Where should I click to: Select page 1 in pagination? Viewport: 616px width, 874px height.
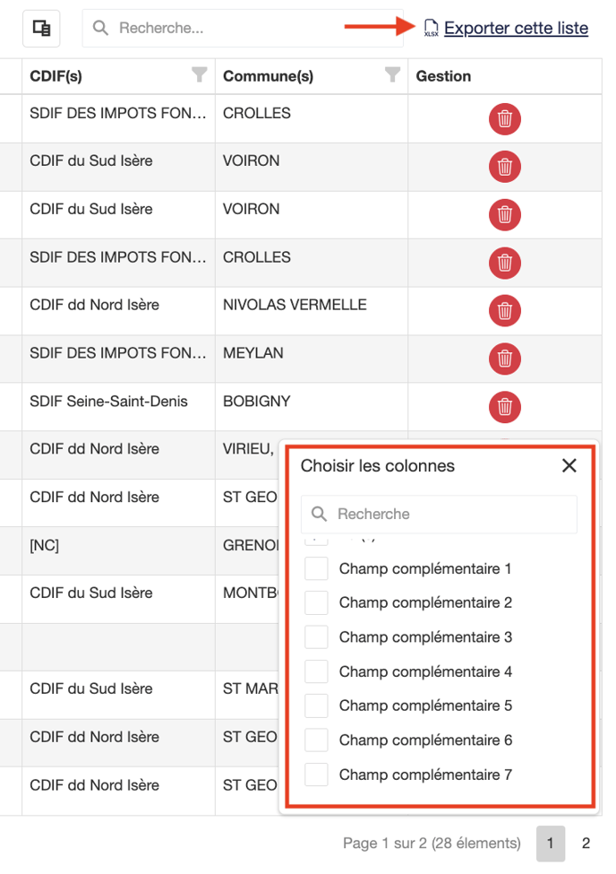(x=551, y=844)
